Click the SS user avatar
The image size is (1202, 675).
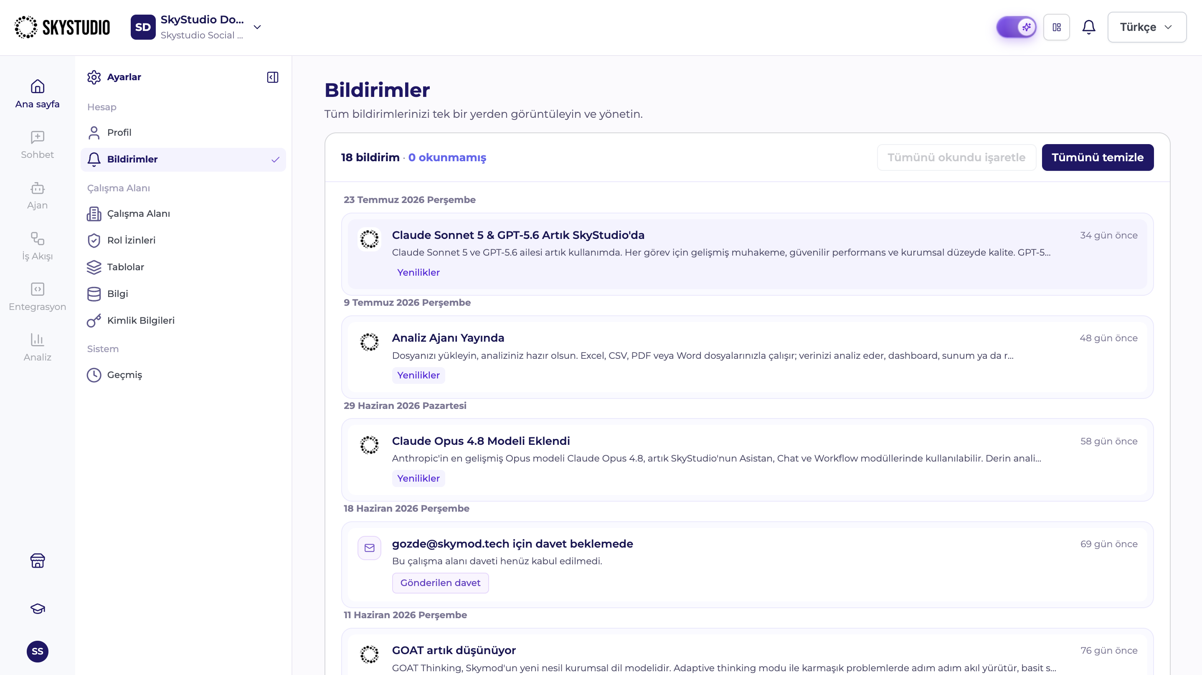pyautogui.click(x=37, y=651)
